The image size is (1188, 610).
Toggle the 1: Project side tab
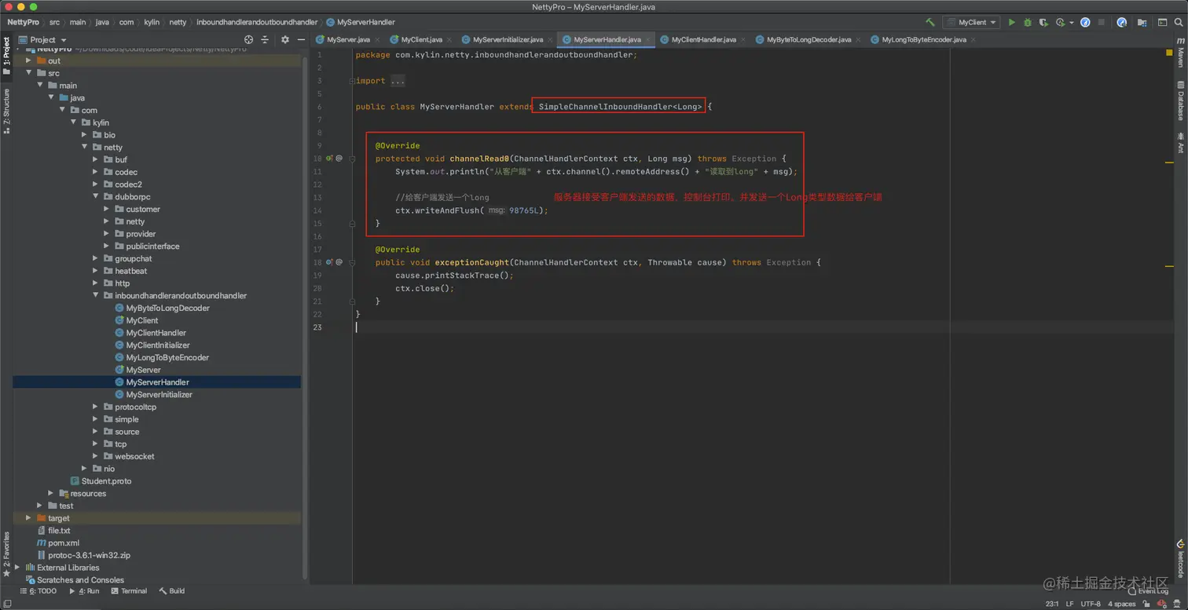pyautogui.click(x=6, y=56)
